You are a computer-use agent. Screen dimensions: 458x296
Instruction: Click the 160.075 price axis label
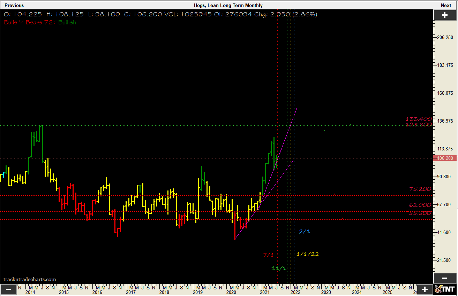(444, 93)
